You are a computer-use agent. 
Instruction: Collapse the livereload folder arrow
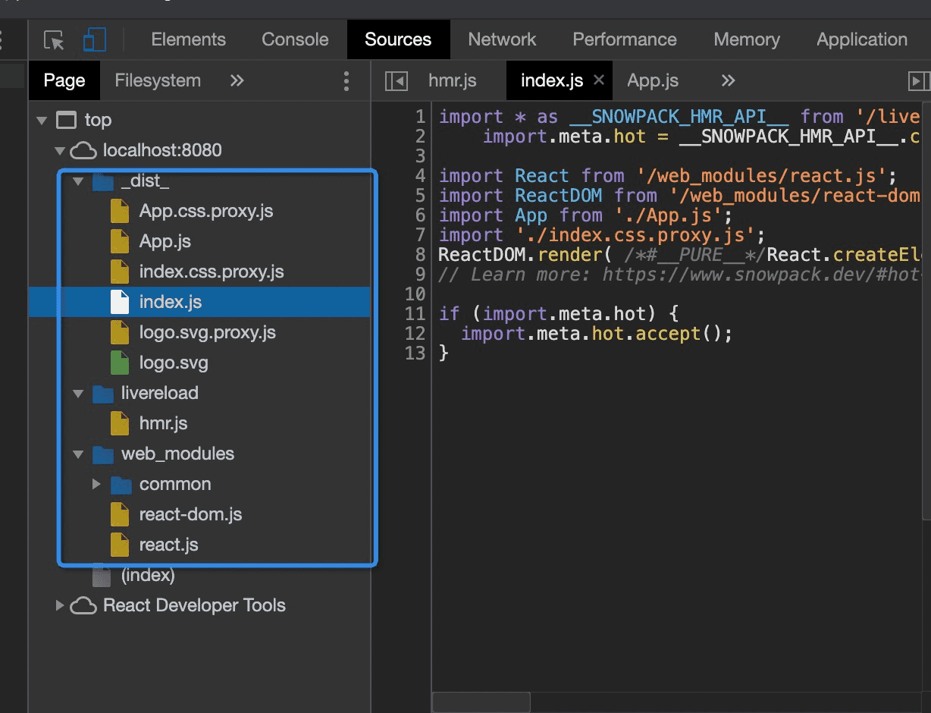[77, 394]
